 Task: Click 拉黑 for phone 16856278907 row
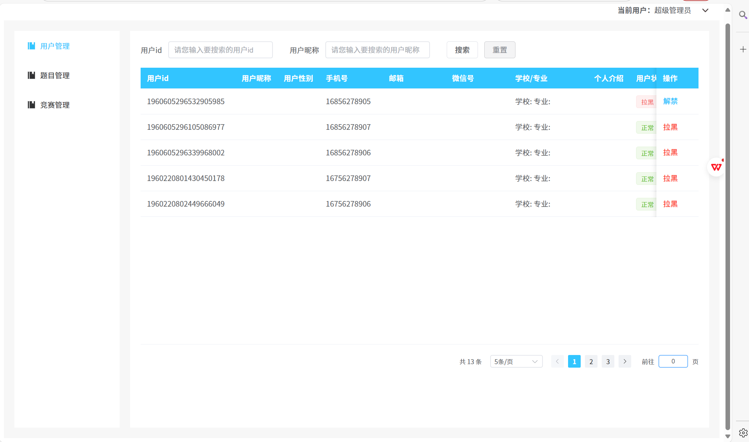point(670,127)
